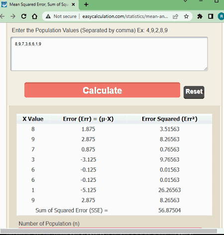This screenshot has width=224, height=235.
Task: Click the Not secure warning icon
Action: (48, 16)
